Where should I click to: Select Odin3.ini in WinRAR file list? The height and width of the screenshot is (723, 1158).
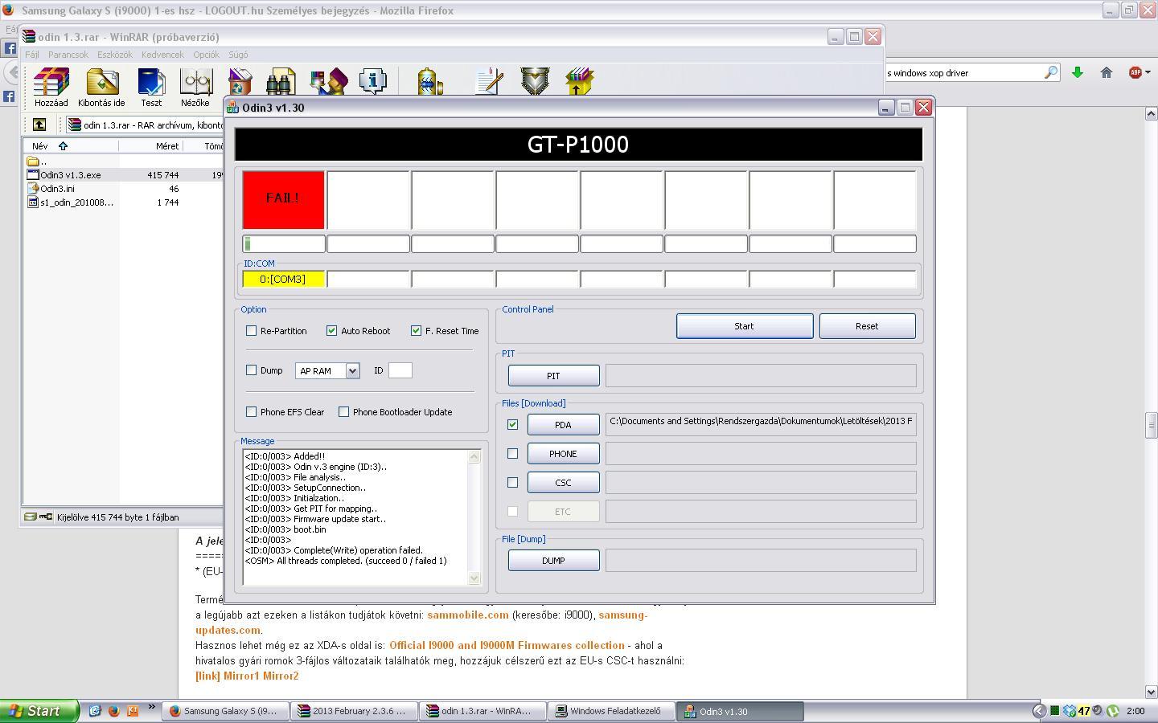pos(57,188)
